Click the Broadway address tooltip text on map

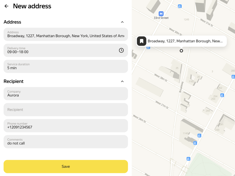(x=185, y=41)
